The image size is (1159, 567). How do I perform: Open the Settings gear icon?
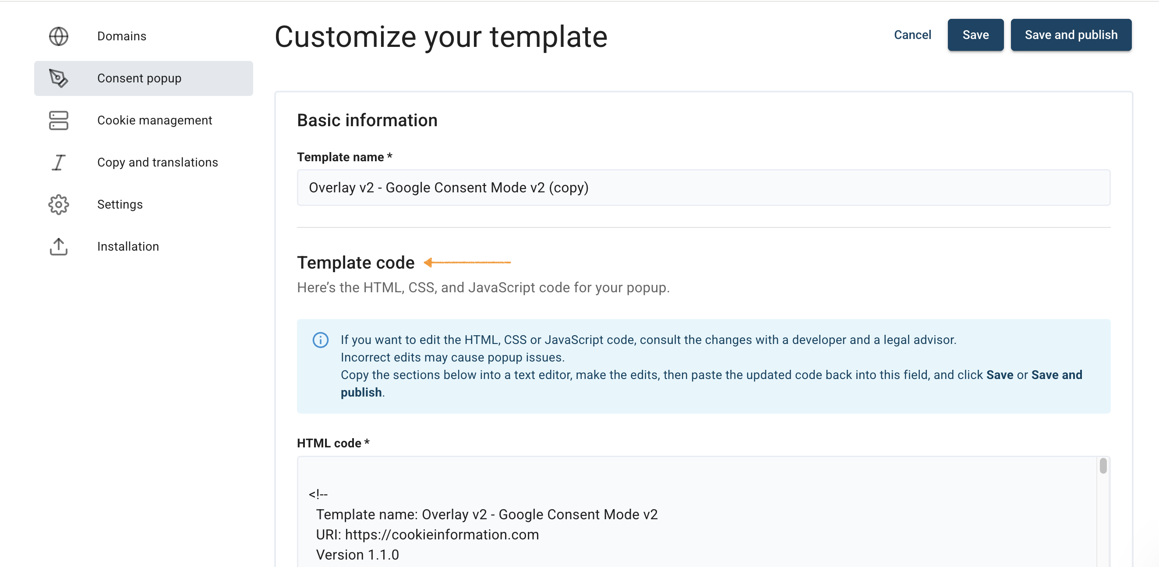59,204
